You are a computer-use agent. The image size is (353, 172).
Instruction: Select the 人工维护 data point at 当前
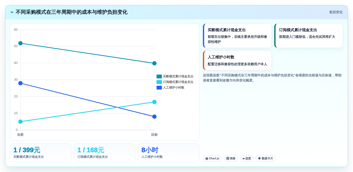20,83
